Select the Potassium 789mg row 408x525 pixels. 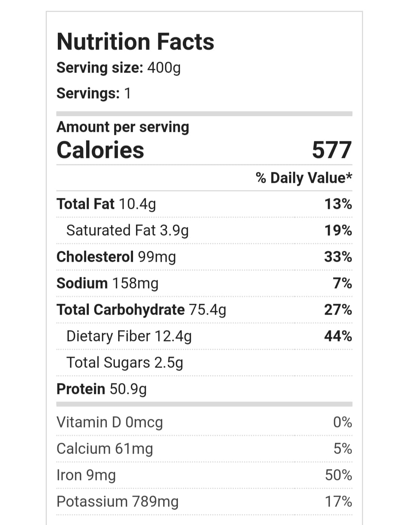[117, 502]
